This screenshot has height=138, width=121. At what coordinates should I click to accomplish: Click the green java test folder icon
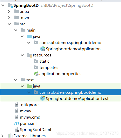tap(30, 86)
